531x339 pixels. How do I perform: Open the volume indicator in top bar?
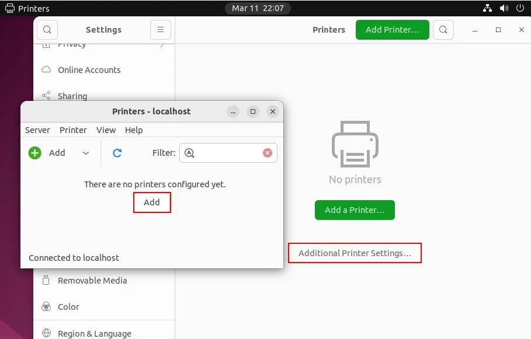(x=504, y=8)
